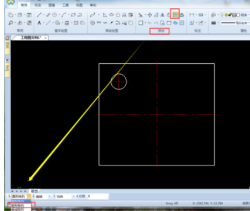Click the 份数 count input field

tap(98, 196)
